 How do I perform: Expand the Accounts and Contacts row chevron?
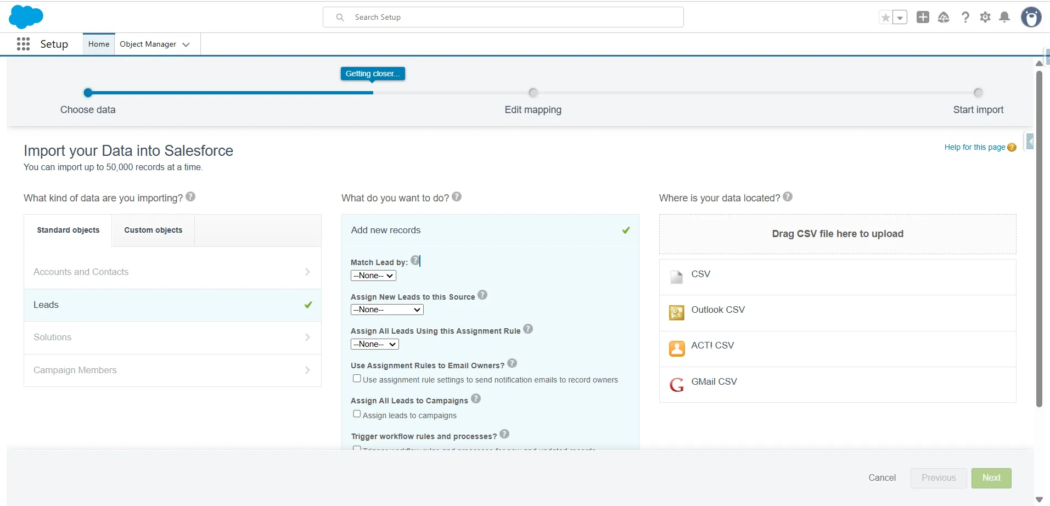coord(307,272)
